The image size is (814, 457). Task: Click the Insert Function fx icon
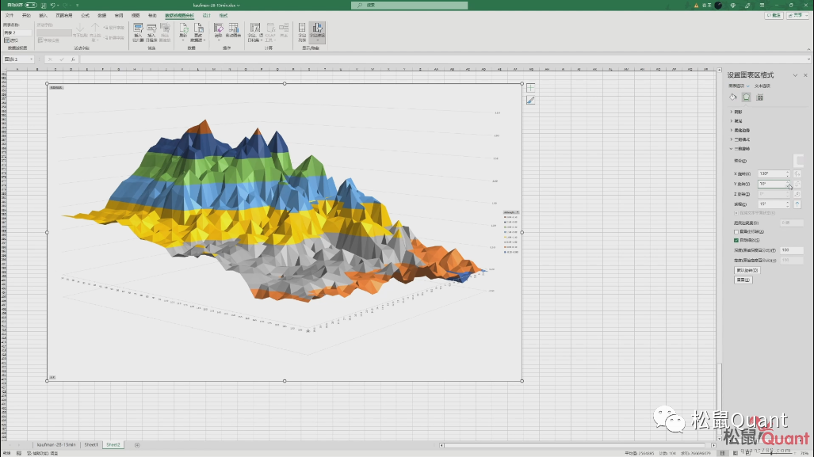[x=73, y=59]
